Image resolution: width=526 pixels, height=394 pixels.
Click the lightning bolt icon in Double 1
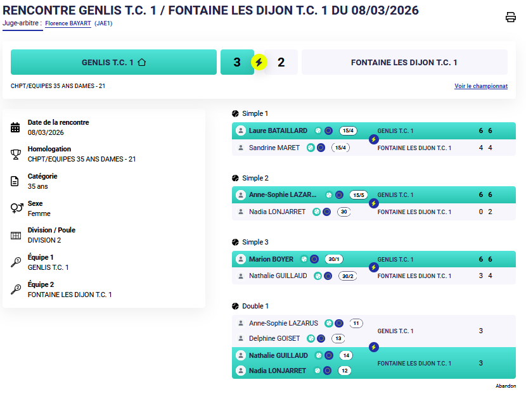tap(373, 346)
